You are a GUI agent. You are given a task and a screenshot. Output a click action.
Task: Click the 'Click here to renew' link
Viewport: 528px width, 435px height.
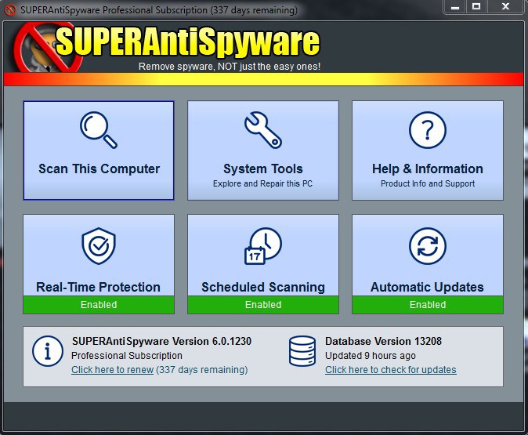[113, 370]
